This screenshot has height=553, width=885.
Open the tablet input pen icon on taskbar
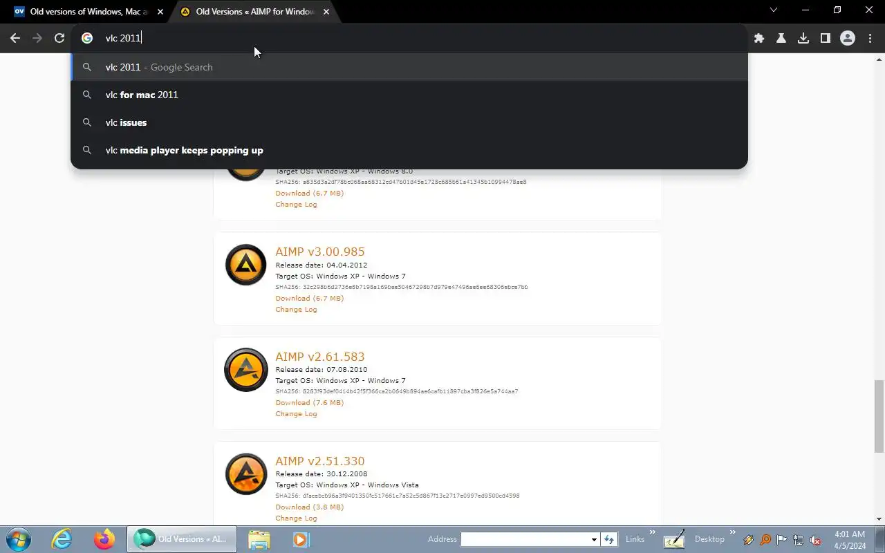coord(674,539)
